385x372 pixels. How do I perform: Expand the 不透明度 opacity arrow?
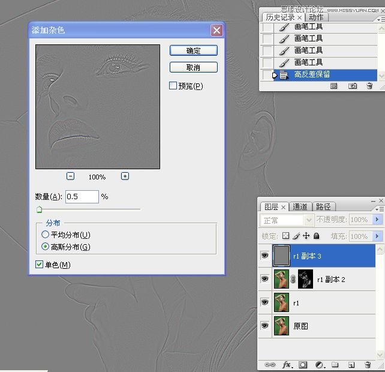[x=377, y=220]
